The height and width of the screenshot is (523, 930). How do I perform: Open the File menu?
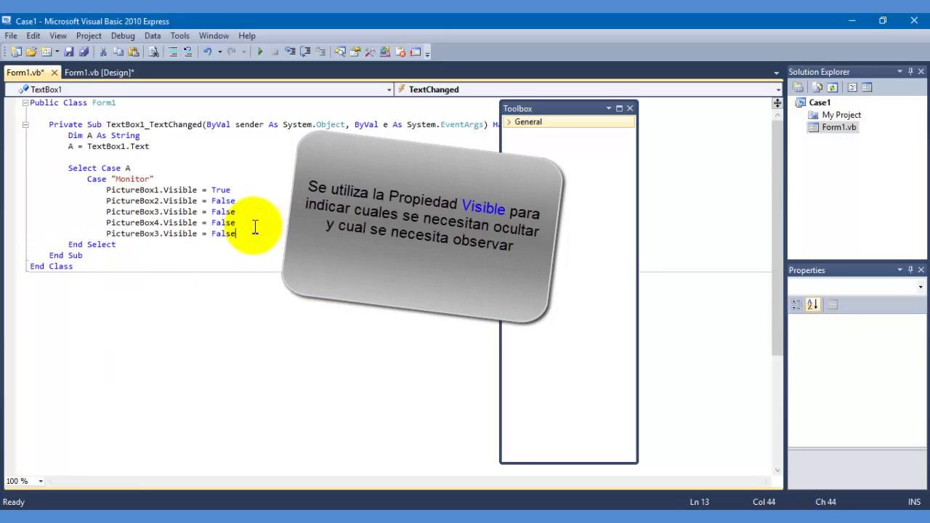[11, 36]
